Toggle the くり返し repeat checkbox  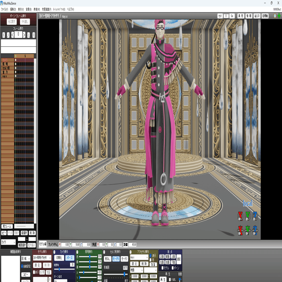coord(170,280)
